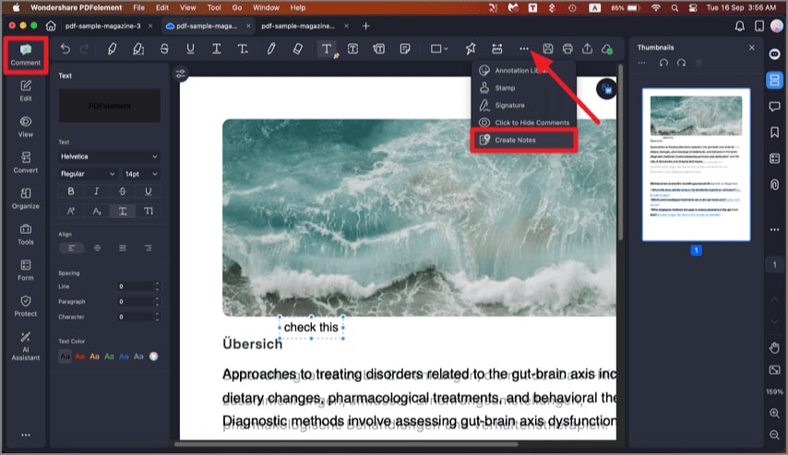Zoom in with magnifier plus icon
Image resolution: width=788 pixels, height=455 pixels.
(x=774, y=414)
